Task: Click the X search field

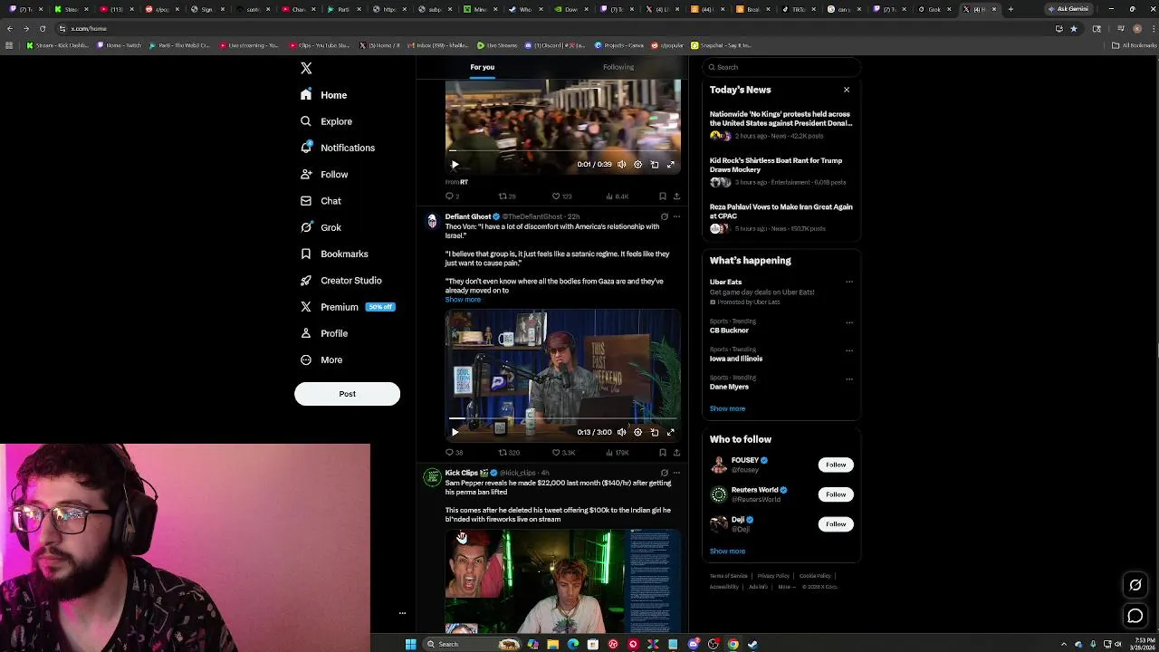Action: [781, 67]
